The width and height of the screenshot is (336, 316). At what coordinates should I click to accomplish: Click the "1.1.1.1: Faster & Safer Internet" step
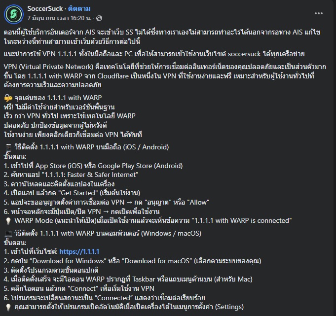tap(71, 175)
